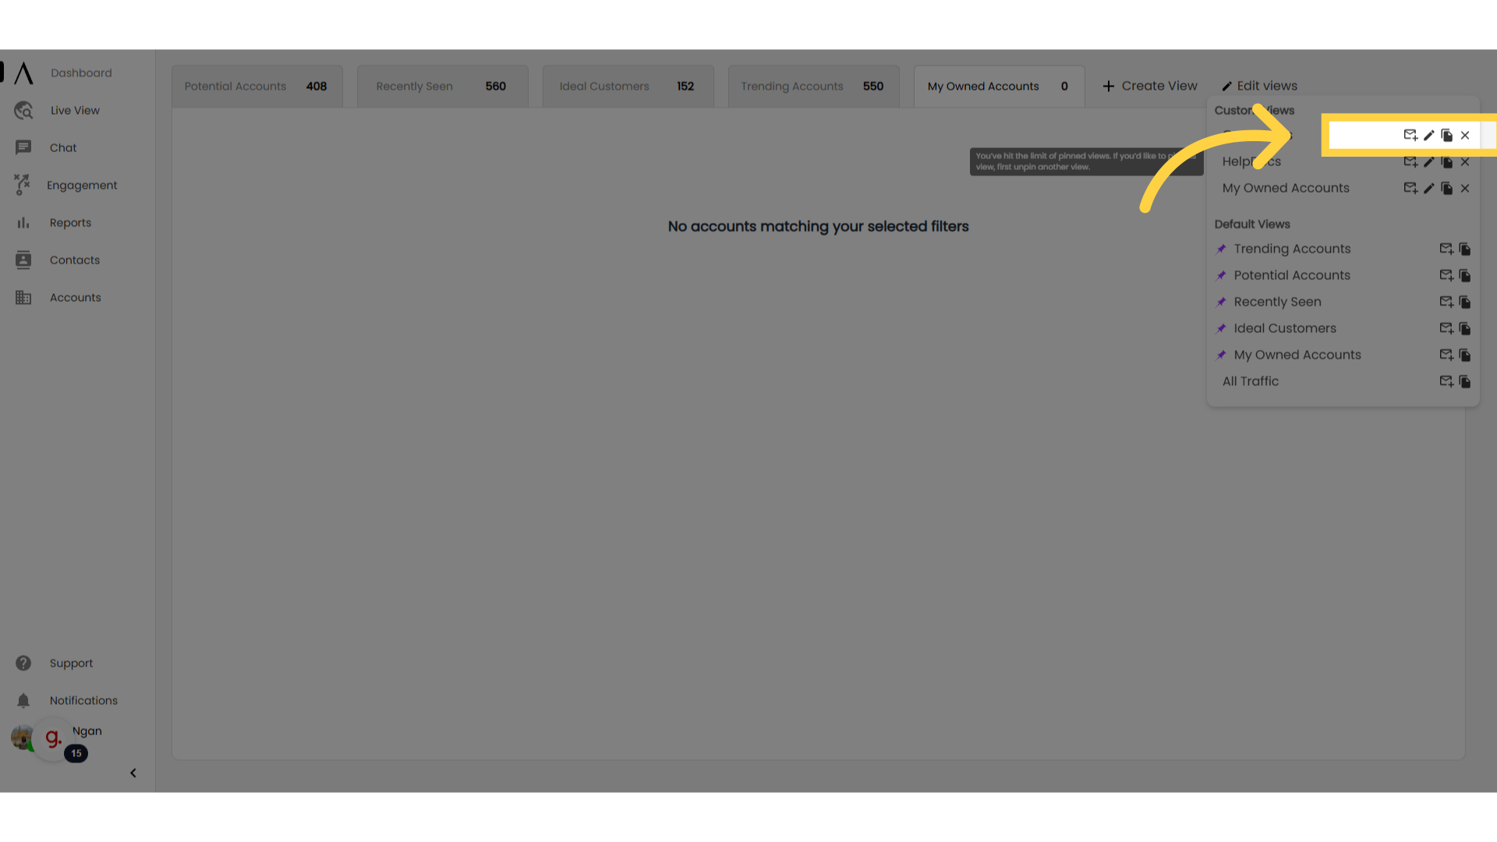The height and width of the screenshot is (842, 1497).
Task: Open the Live View section
Action: [x=74, y=110]
